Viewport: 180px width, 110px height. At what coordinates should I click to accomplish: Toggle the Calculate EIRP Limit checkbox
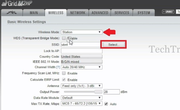coord(64,80)
